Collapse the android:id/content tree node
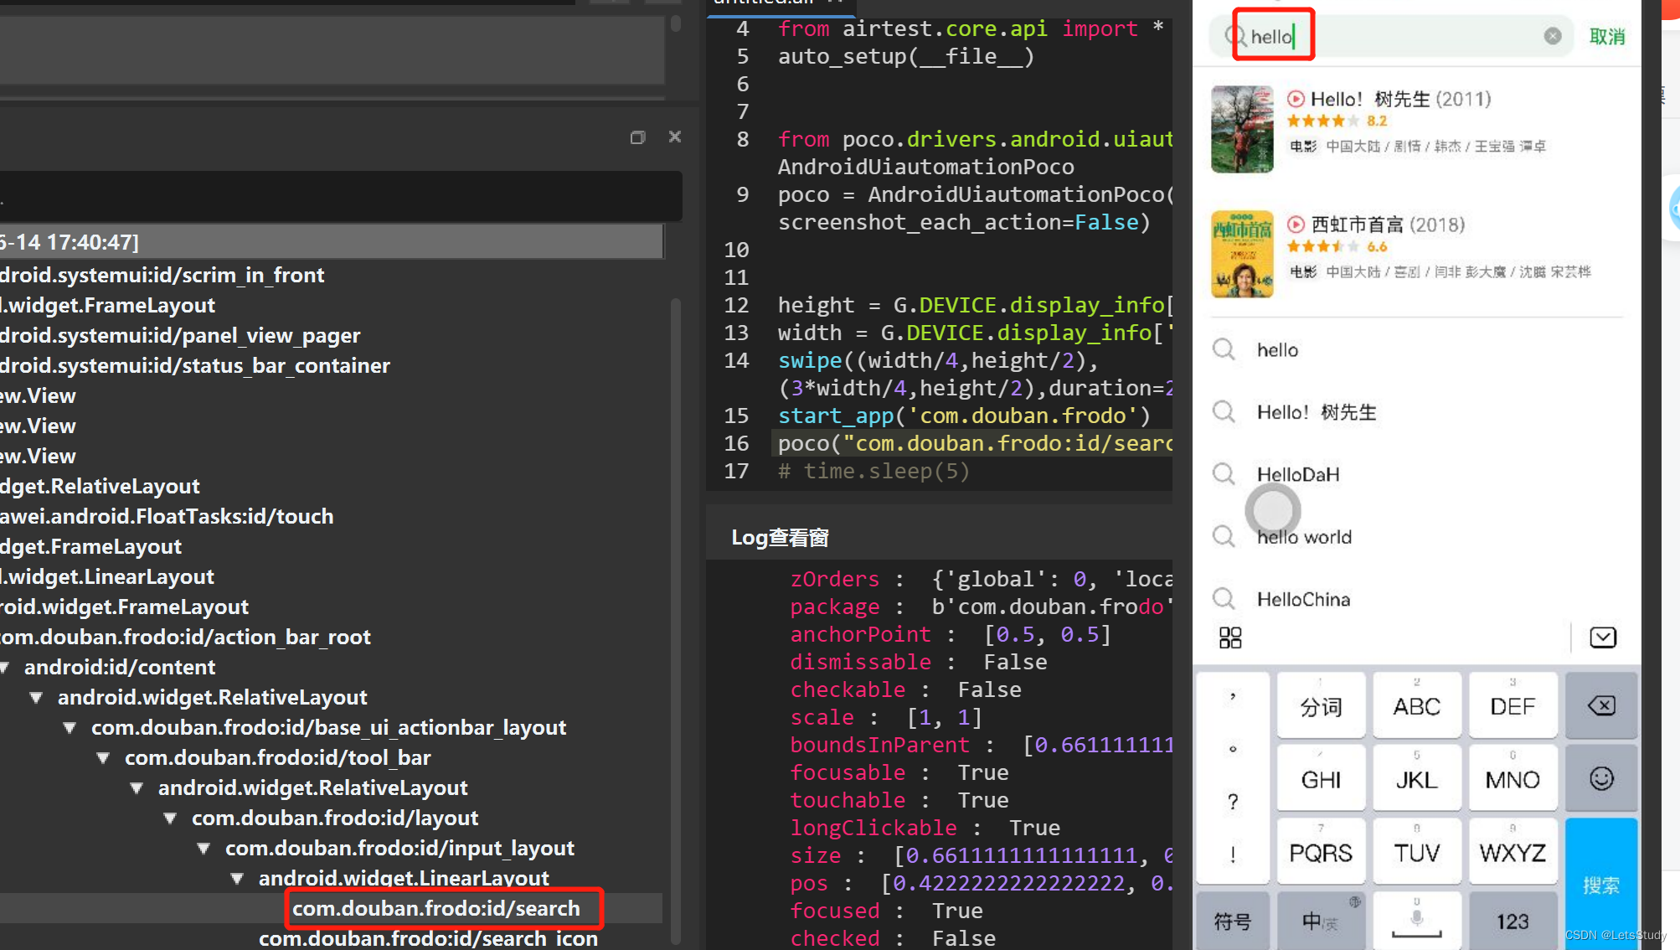 5,668
